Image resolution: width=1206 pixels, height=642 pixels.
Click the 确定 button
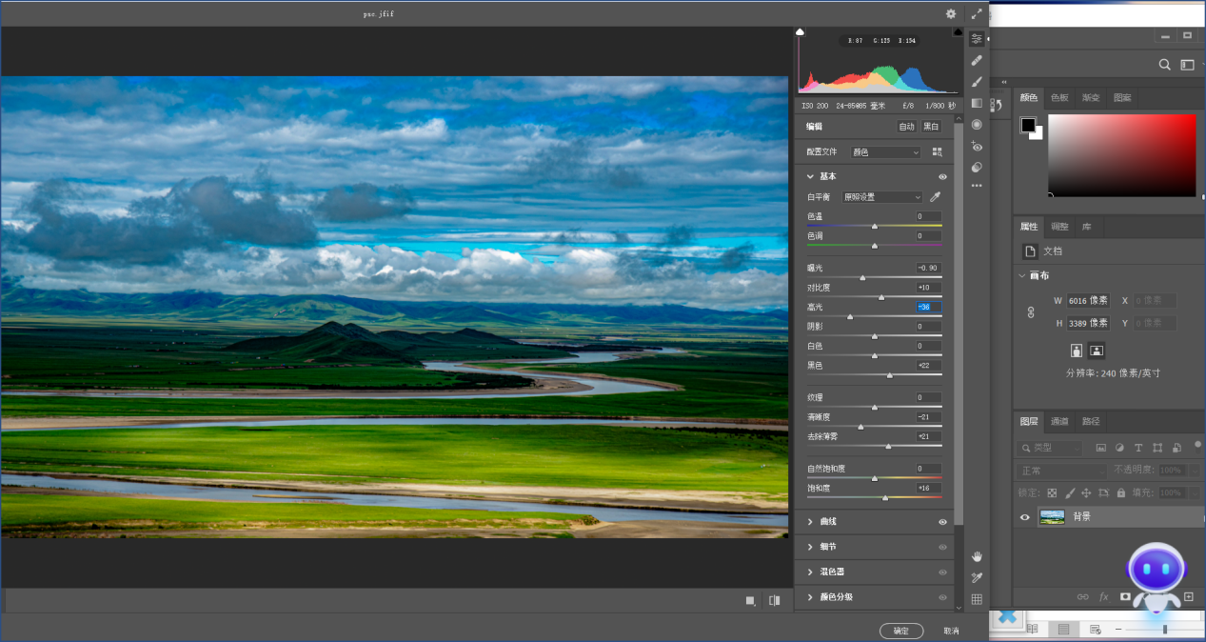point(900,631)
